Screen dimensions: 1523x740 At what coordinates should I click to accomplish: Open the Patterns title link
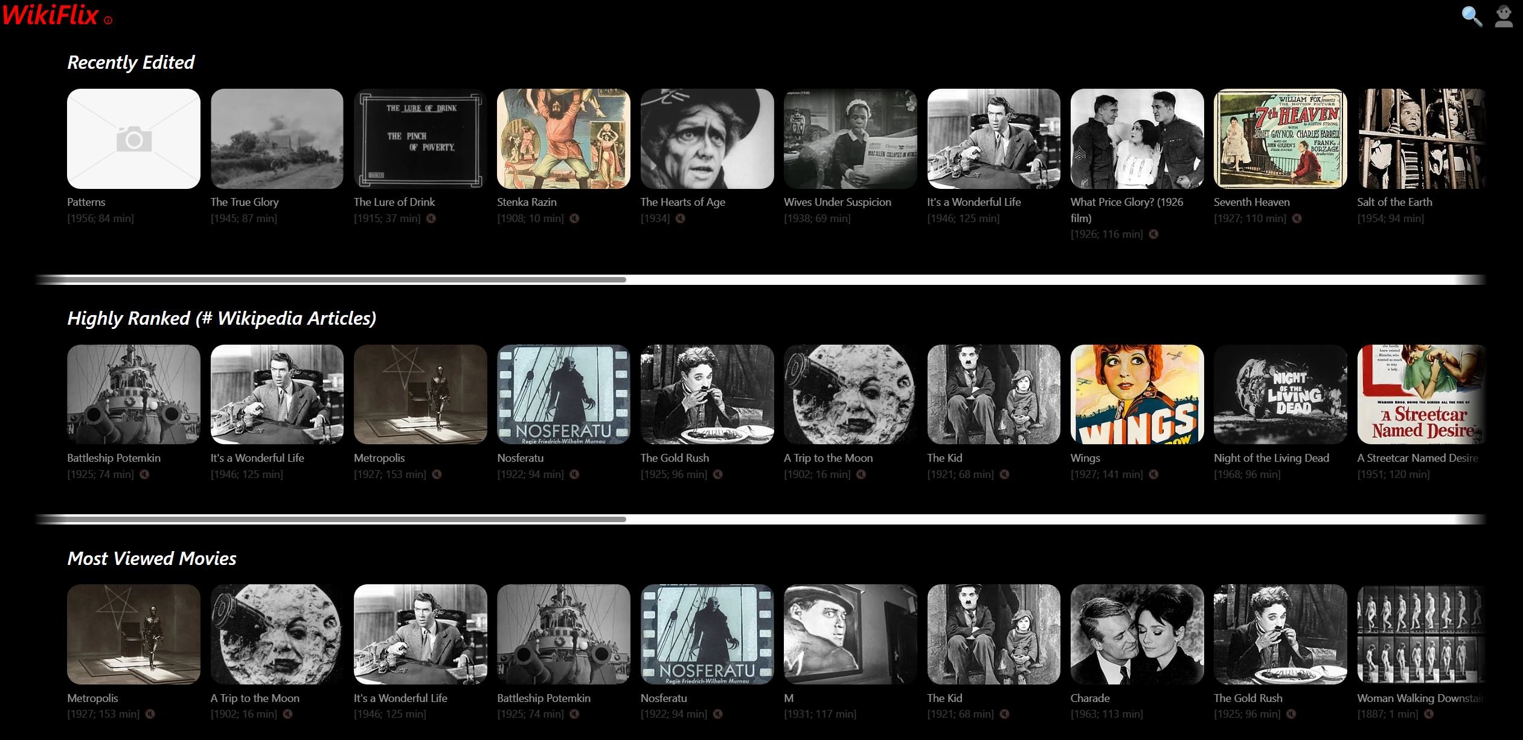pos(86,202)
